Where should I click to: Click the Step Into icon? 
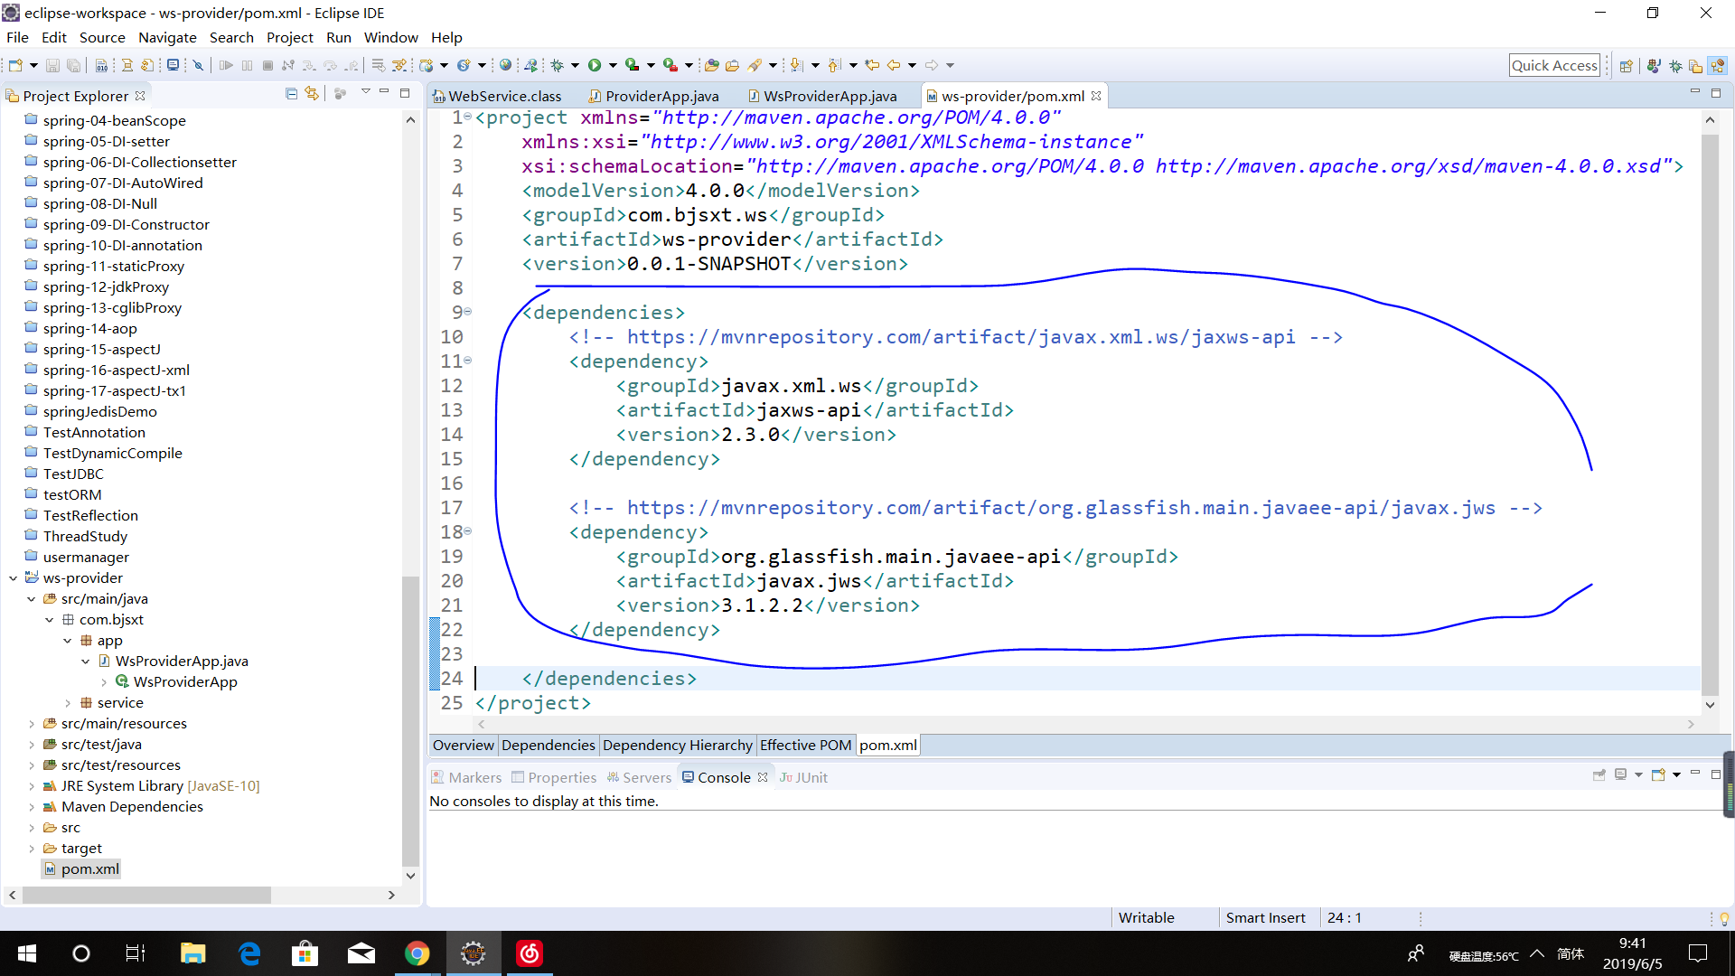[x=309, y=65]
